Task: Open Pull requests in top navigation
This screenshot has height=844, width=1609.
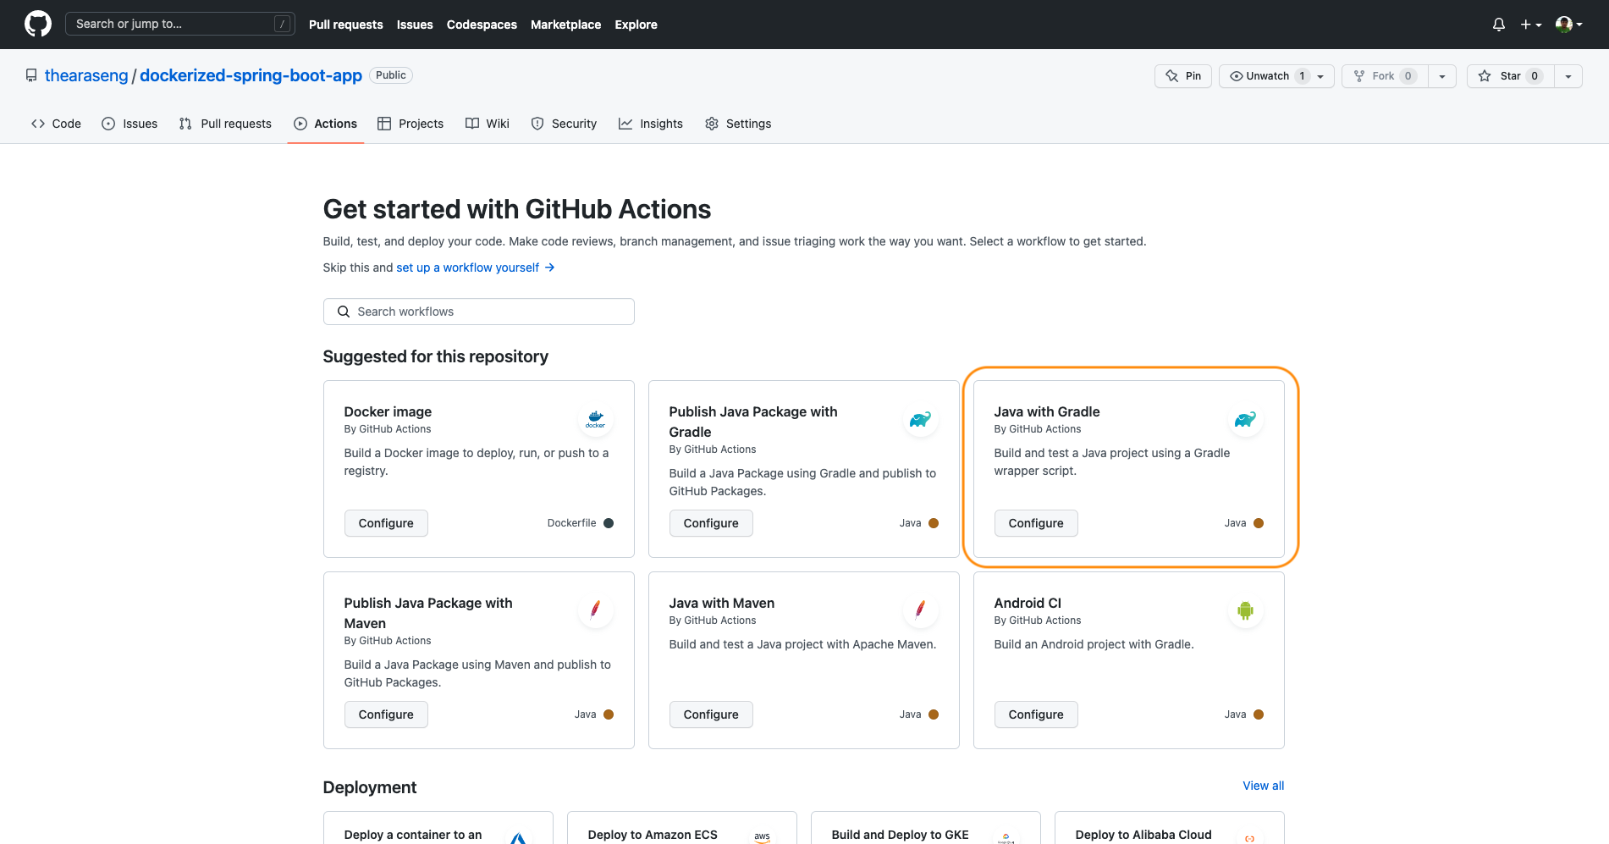Action: coord(345,25)
